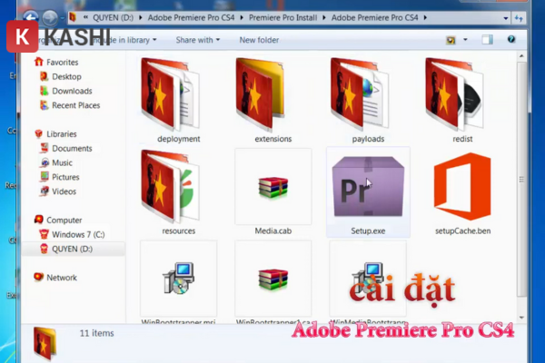
Task: Open the view options dropdown arrow
Action: tap(465, 40)
